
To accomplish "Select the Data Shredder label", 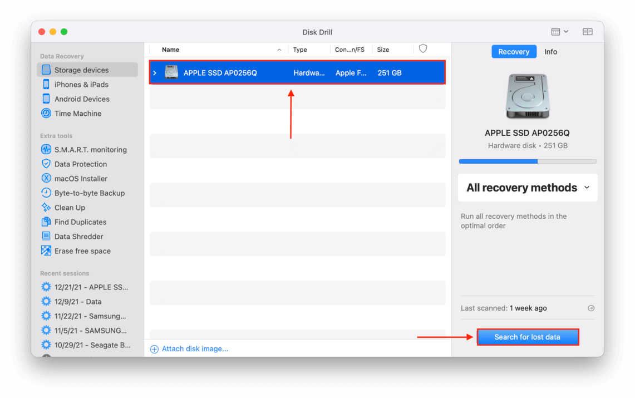I will [78, 237].
